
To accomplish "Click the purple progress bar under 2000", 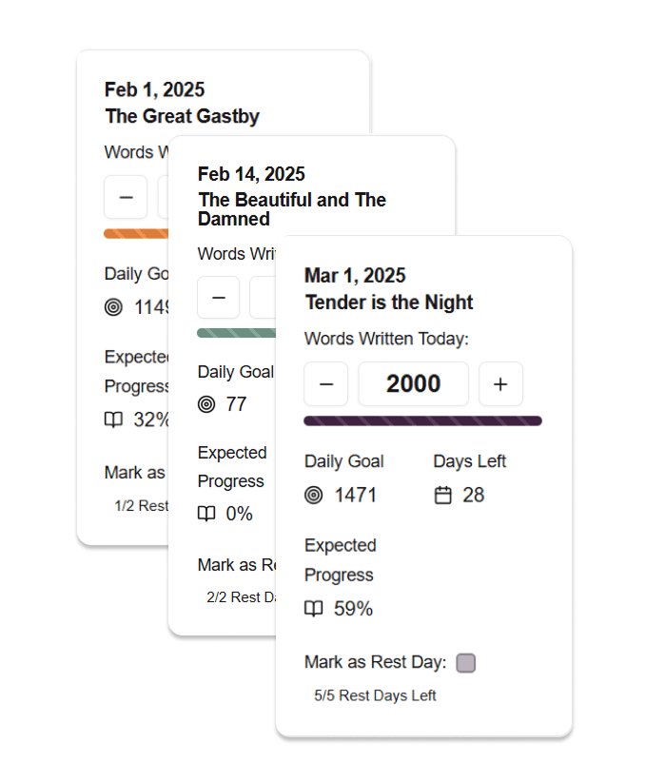I will pyautogui.click(x=422, y=420).
